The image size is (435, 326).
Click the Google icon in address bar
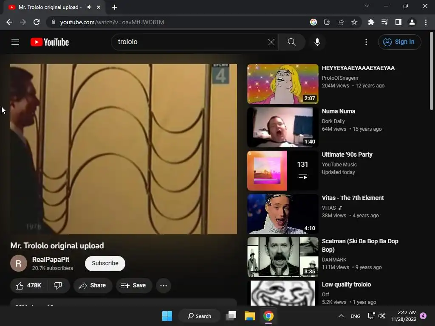point(313,22)
